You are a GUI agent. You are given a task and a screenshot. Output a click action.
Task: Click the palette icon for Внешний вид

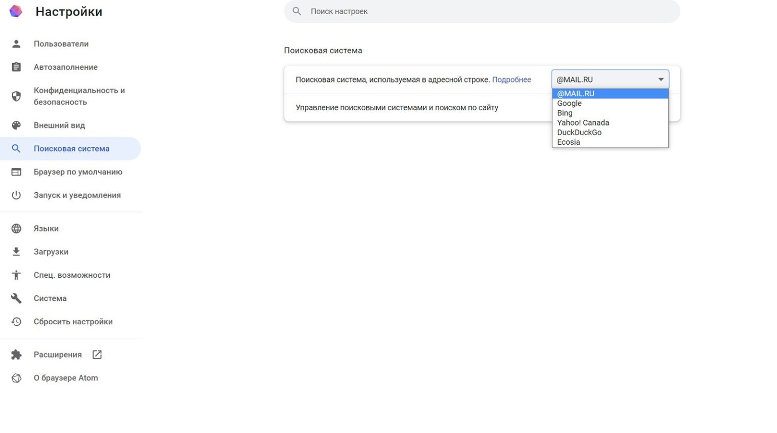coord(16,125)
